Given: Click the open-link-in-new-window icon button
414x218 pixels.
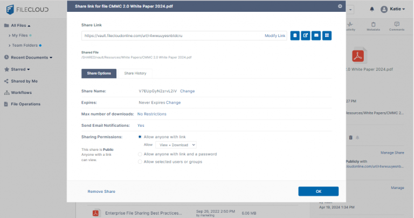Looking at the screenshot, I should pos(306,35).
